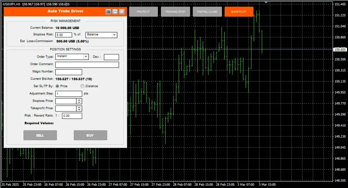The height and width of the screenshot is (188, 348).
Task: Select the Auto Trade Driver title bar
Action: [x=66, y=12]
